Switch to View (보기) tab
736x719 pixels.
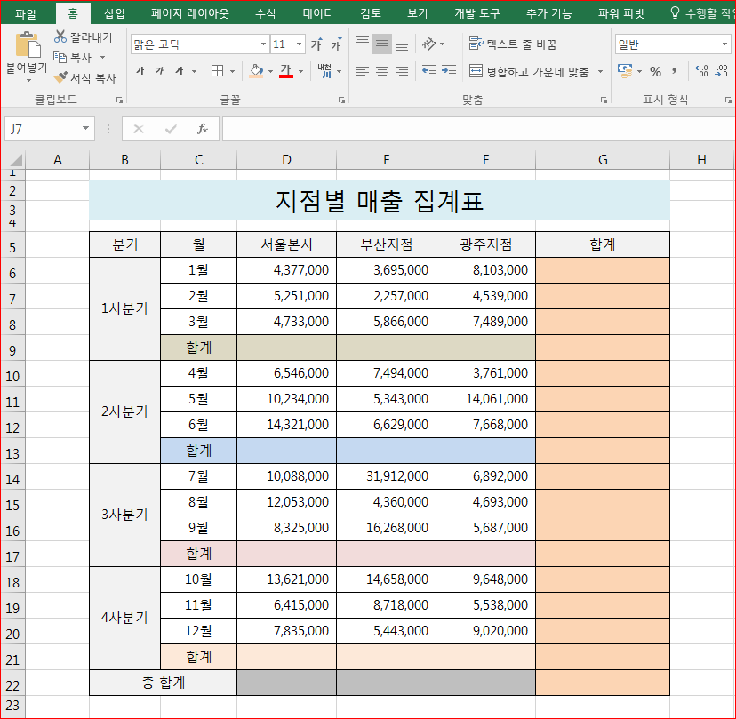coord(417,13)
